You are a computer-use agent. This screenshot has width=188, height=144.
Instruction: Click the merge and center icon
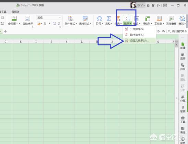click(14, 18)
